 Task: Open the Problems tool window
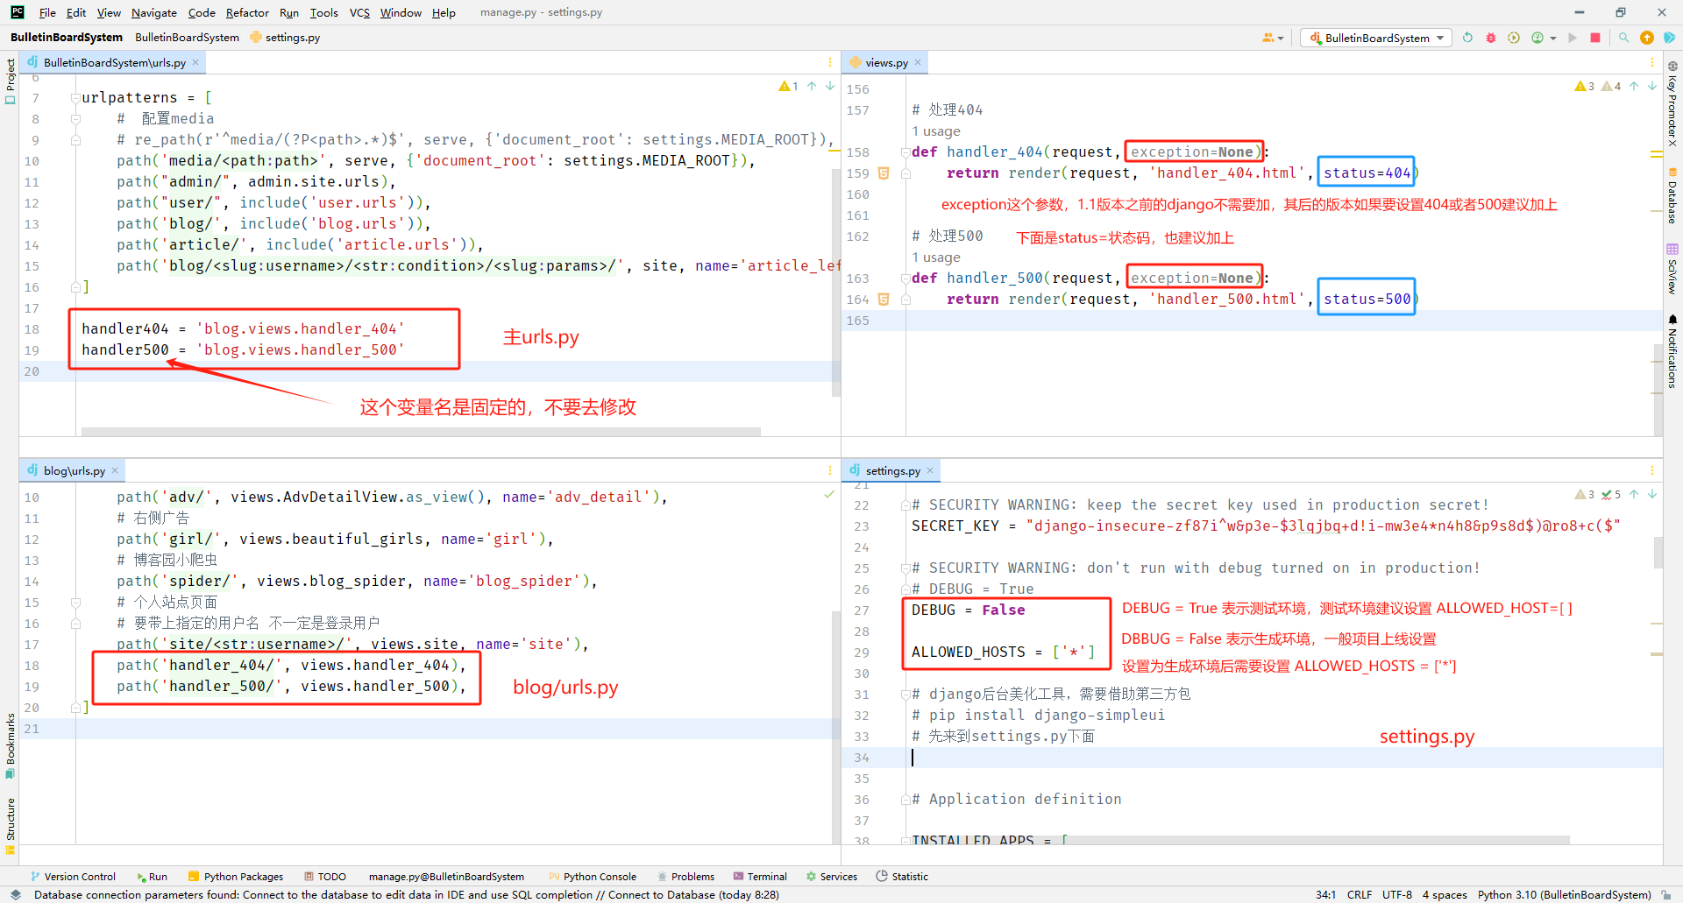point(685,876)
